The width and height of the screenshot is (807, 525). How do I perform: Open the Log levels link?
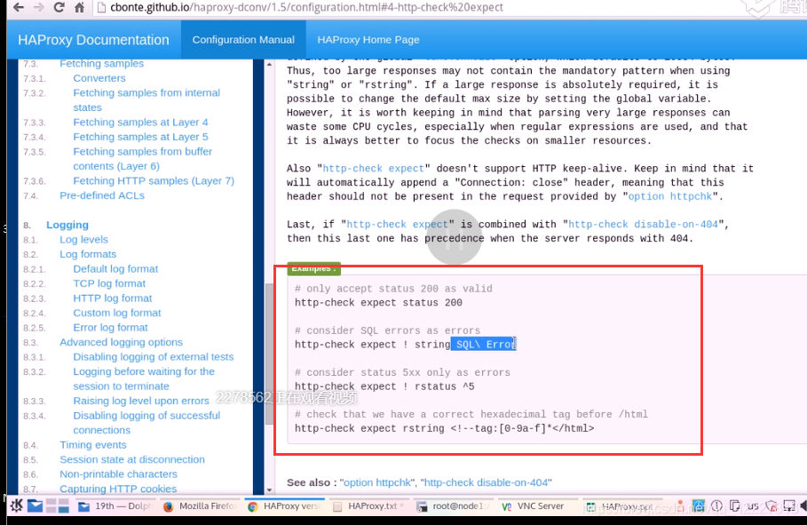[83, 240]
